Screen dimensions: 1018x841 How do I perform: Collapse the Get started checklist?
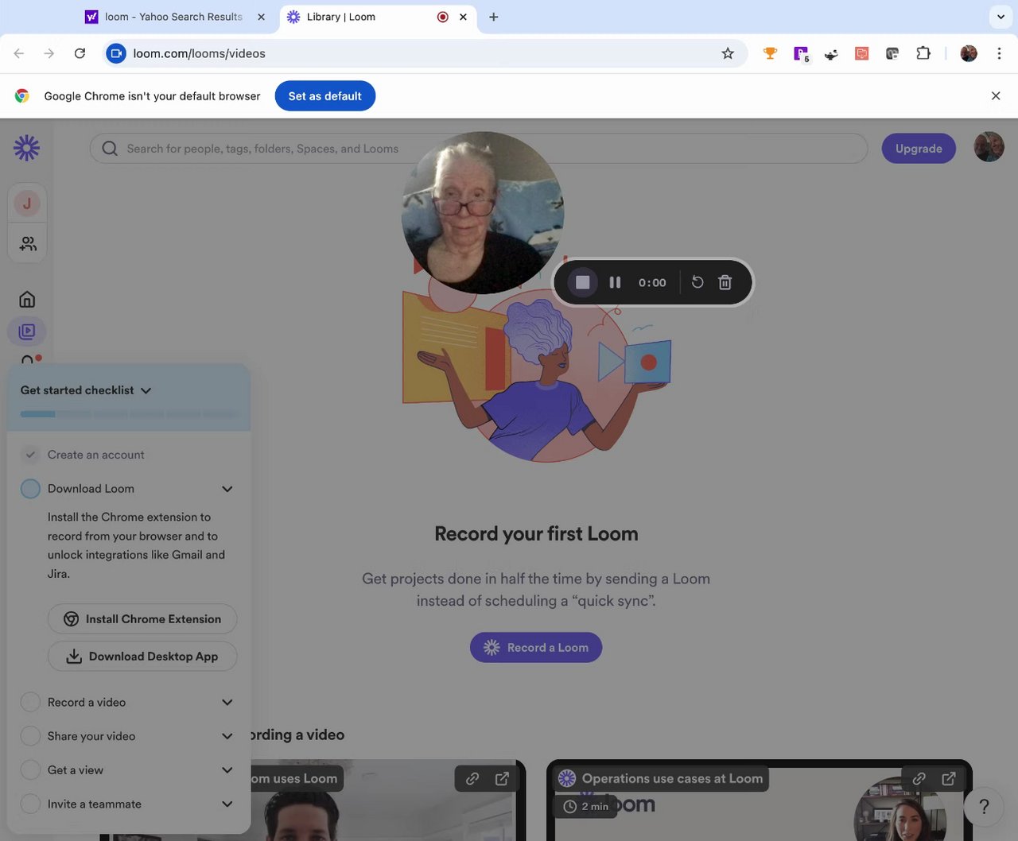[146, 390]
